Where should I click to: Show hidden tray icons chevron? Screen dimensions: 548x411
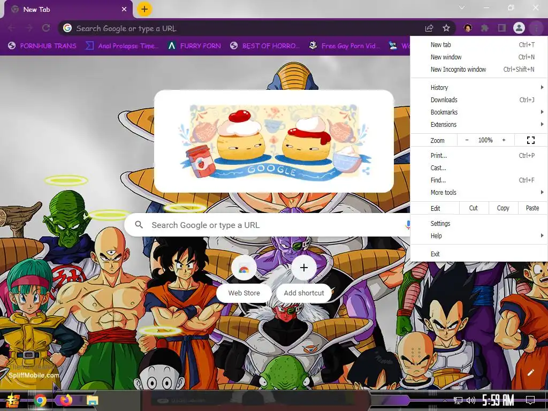coord(445,400)
